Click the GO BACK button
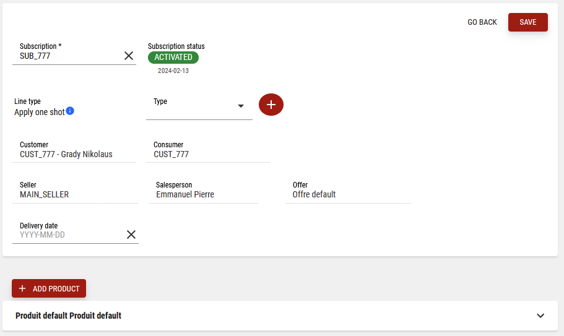564x336 pixels. coord(482,22)
